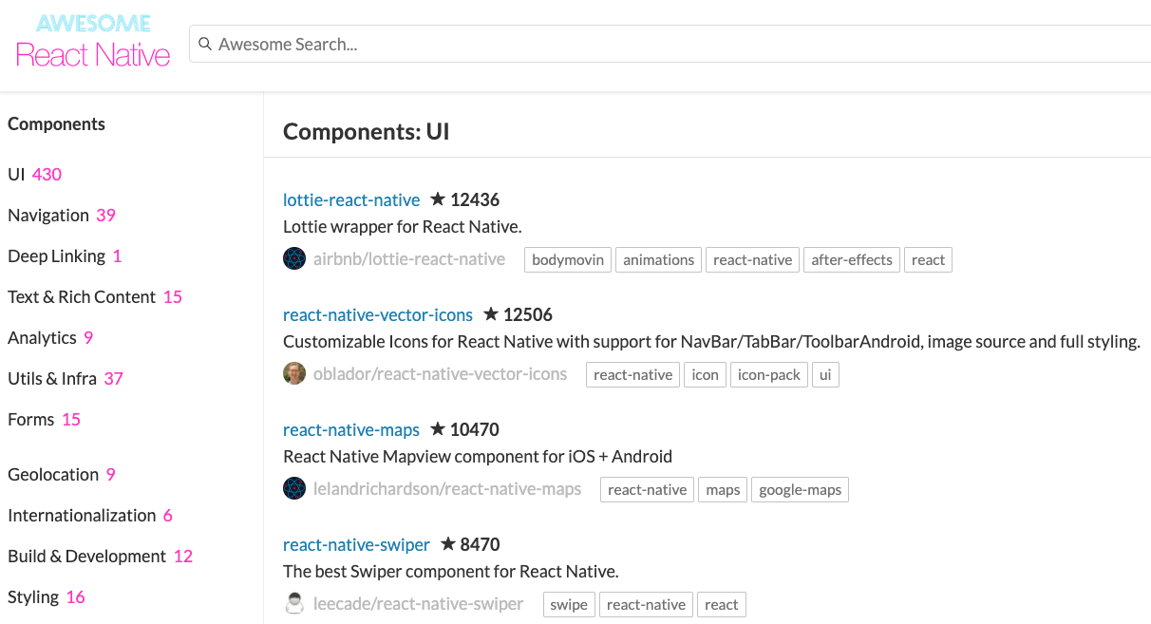Click react tag on lottie row

point(929,259)
